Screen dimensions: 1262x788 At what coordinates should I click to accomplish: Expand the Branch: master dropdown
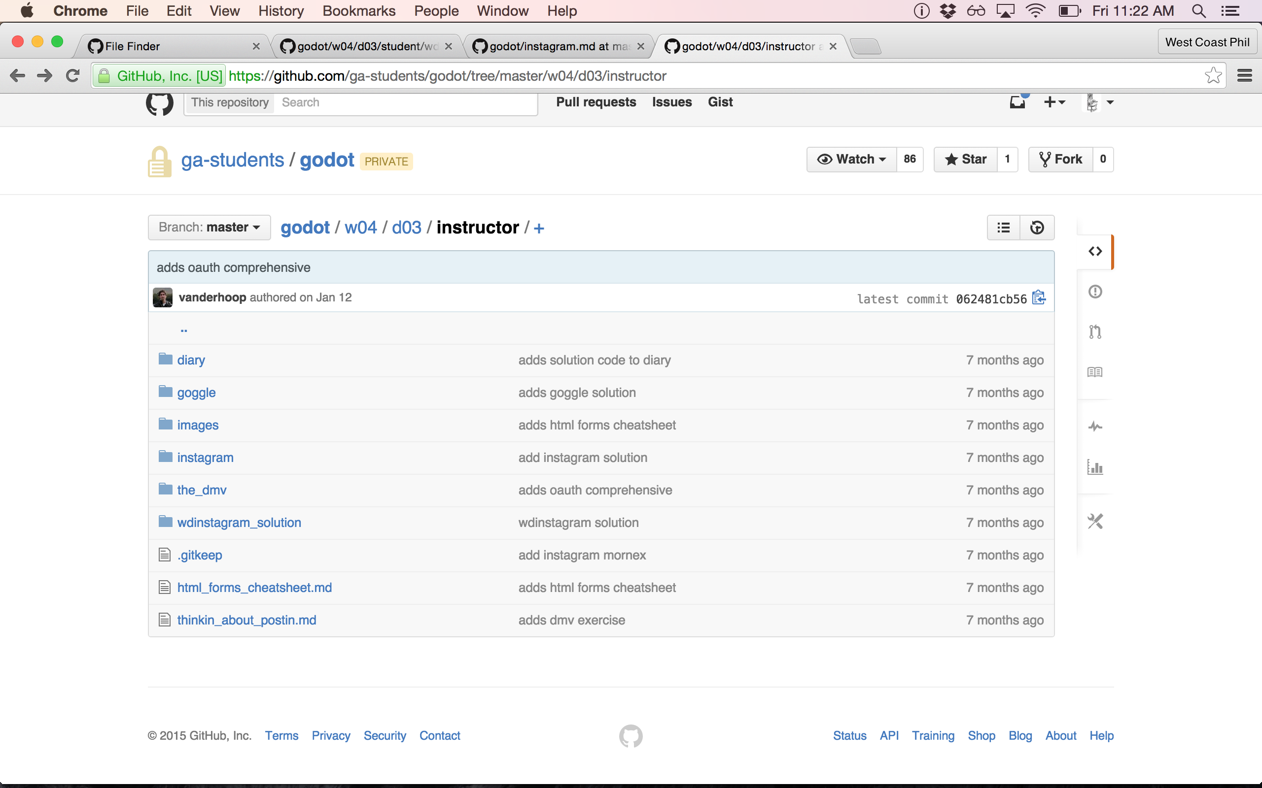point(209,228)
